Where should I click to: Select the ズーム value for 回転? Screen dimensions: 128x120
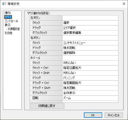pos(90,98)
